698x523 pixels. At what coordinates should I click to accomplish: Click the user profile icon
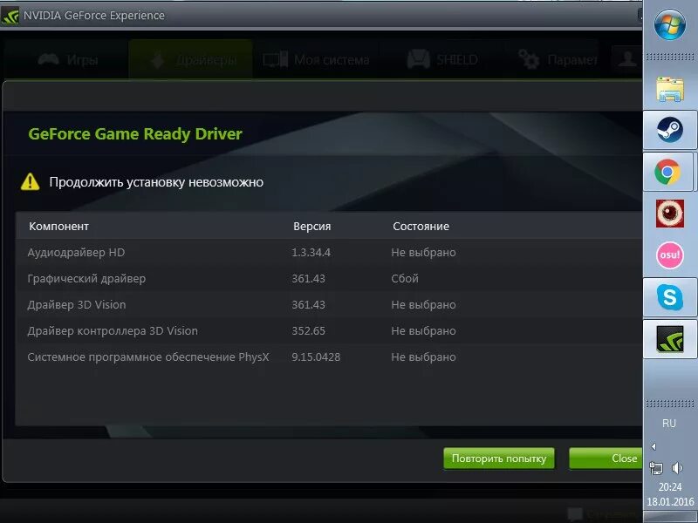pos(627,58)
